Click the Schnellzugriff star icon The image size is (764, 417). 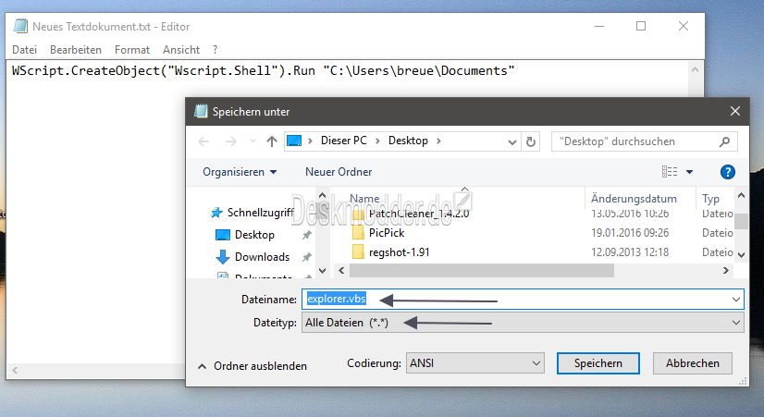click(216, 213)
